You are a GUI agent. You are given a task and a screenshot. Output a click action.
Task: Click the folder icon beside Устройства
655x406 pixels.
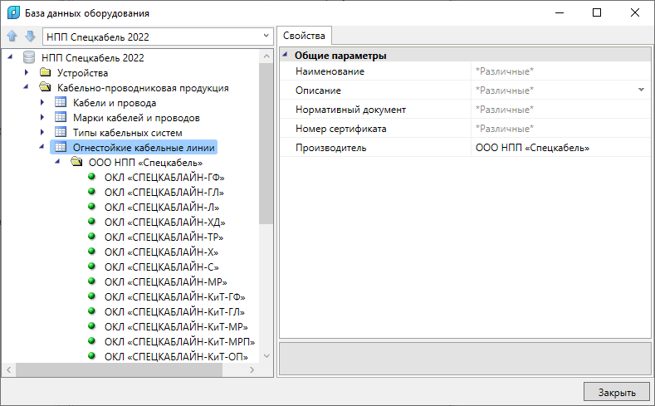[x=45, y=72]
